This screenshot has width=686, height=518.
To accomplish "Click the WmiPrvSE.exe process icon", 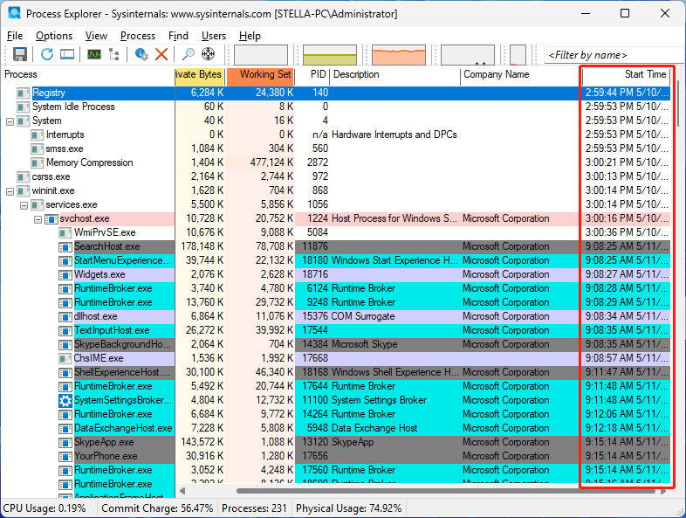I will (65, 232).
